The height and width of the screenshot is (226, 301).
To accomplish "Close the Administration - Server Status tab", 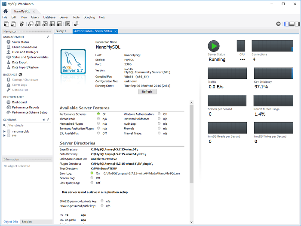I will [x=116, y=31].
